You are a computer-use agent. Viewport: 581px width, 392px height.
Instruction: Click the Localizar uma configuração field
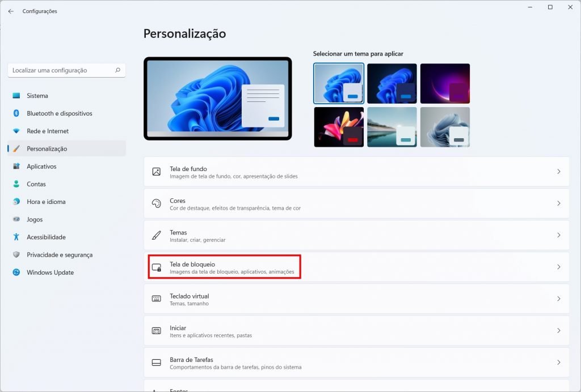[67, 70]
